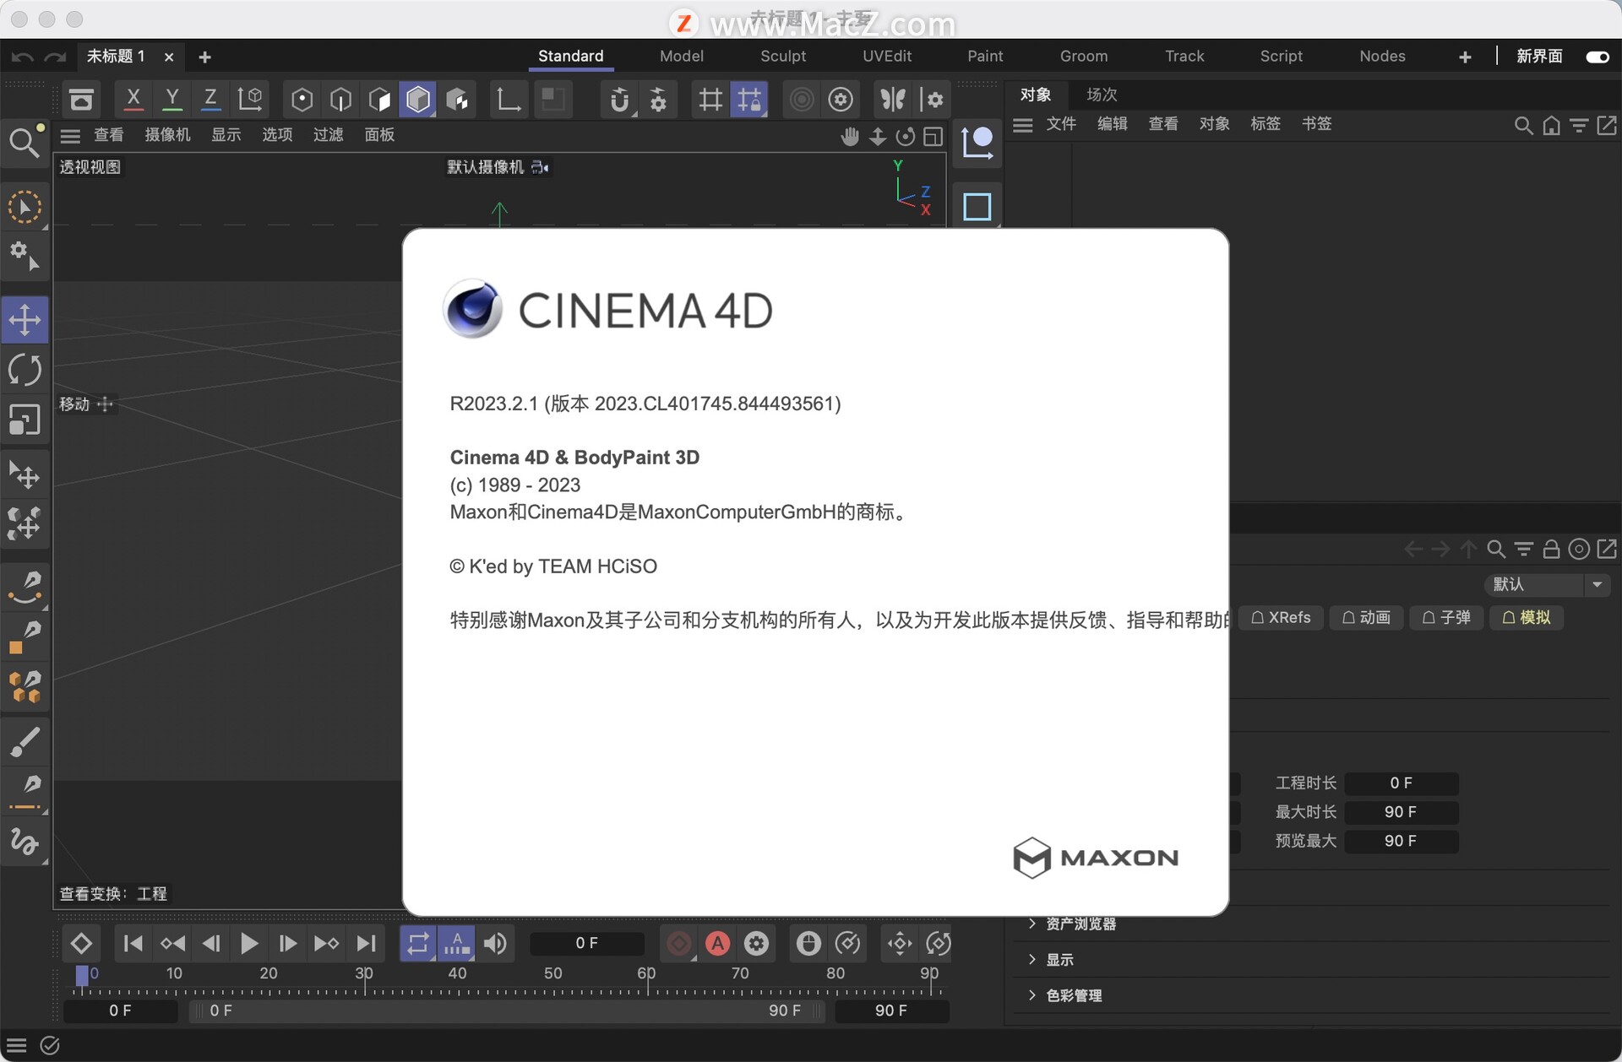1622x1062 pixels.
Task: Open the 场次 panel tab
Action: (1101, 95)
